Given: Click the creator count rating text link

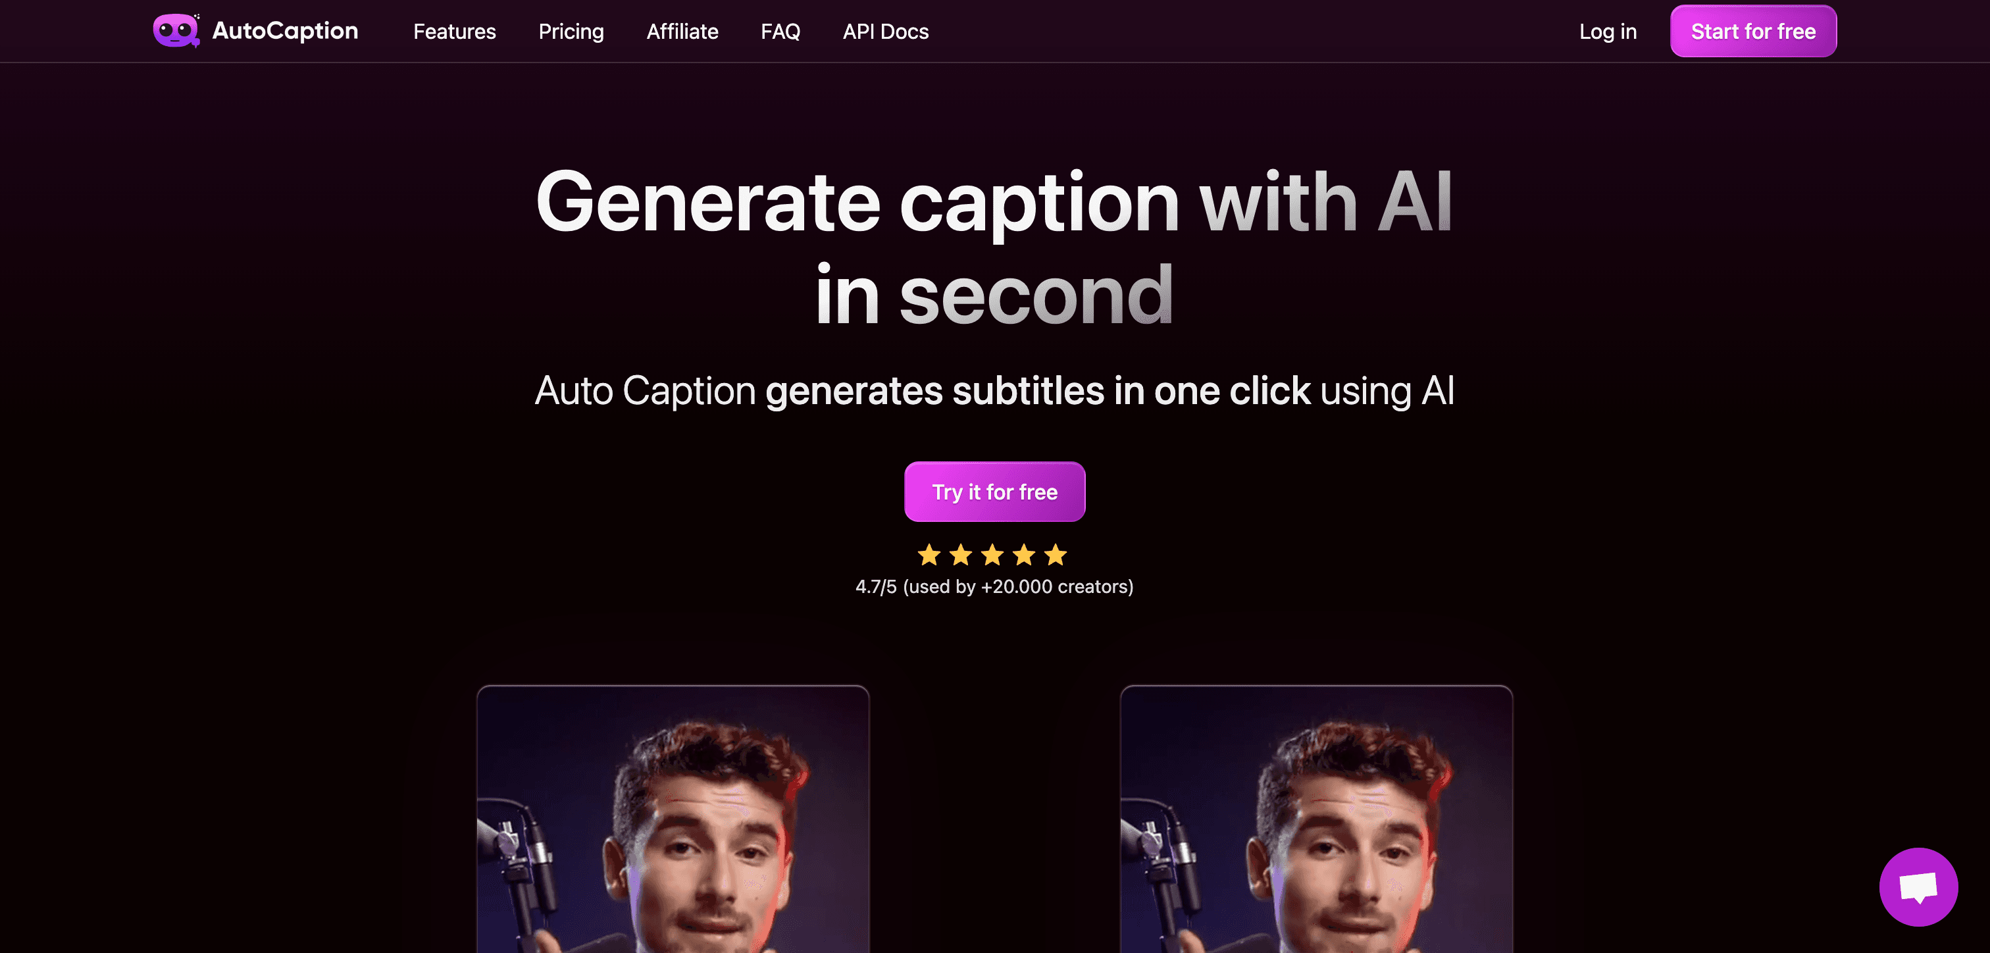Looking at the screenshot, I should click(x=995, y=586).
